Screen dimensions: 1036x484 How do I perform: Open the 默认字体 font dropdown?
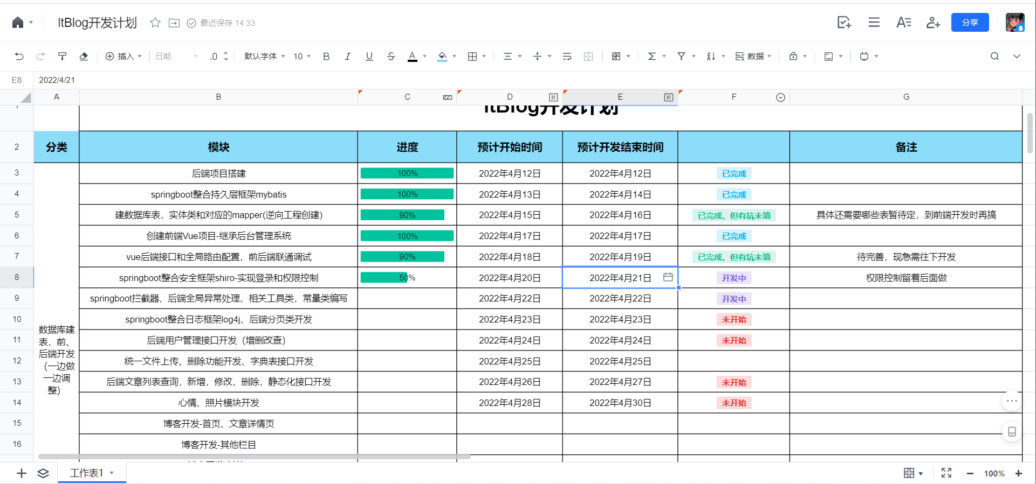[264, 56]
